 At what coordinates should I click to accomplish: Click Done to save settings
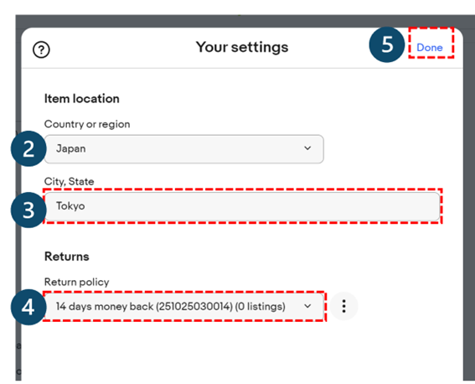pyautogui.click(x=430, y=48)
